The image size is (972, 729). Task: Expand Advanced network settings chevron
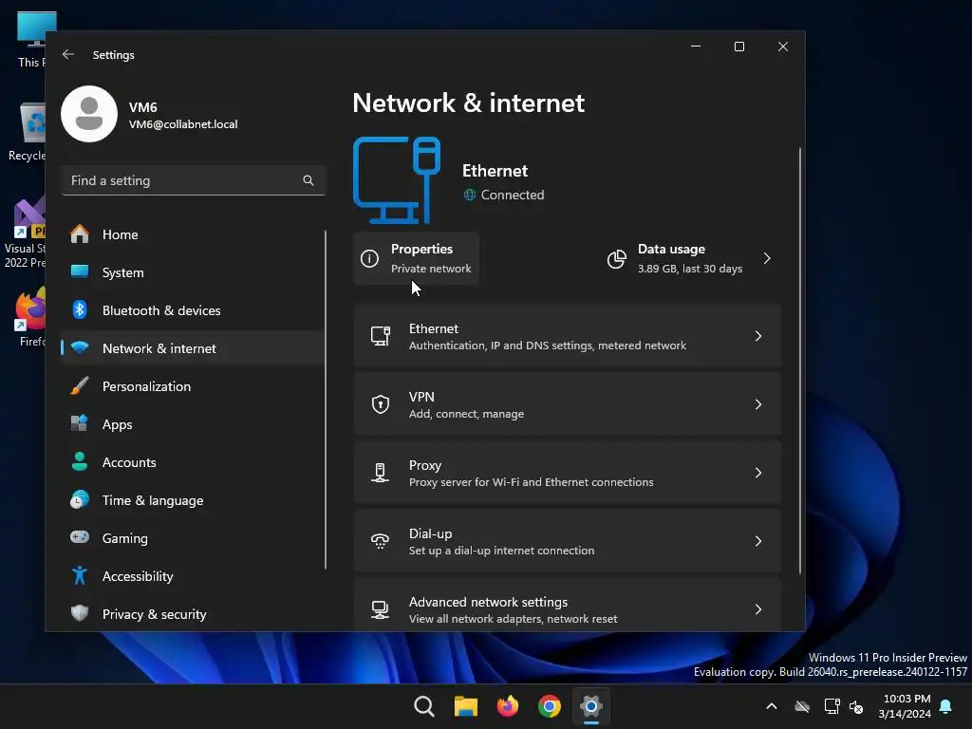(x=758, y=609)
